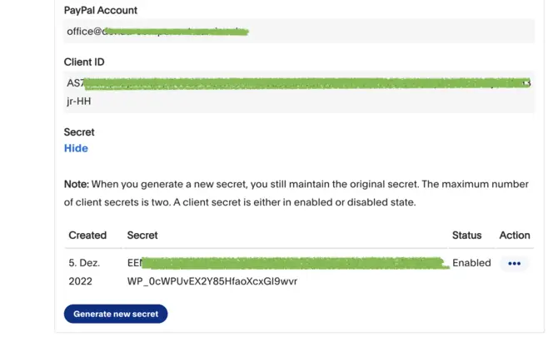Click the Secret column header in table
Screen dimensions: 558x337
[x=142, y=235]
